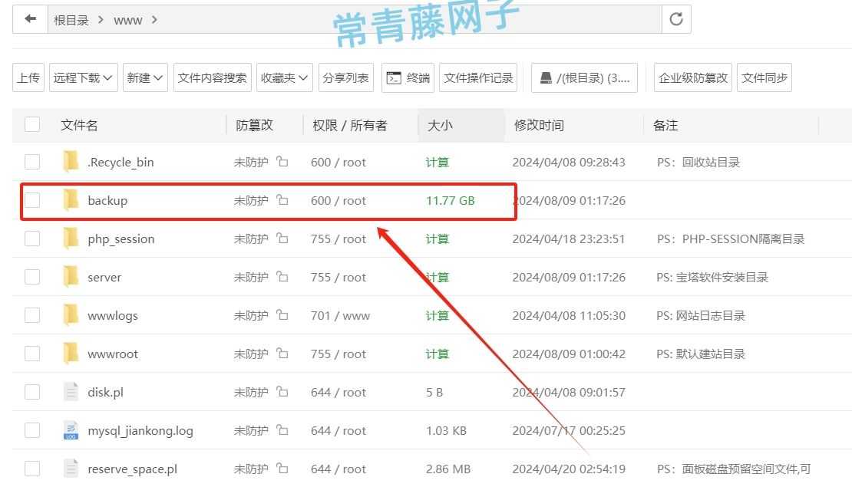Expand the 收藏夹 dropdown
Image resolution: width=852 pixels, height=487 pixels.
click(x=284, y=77)
